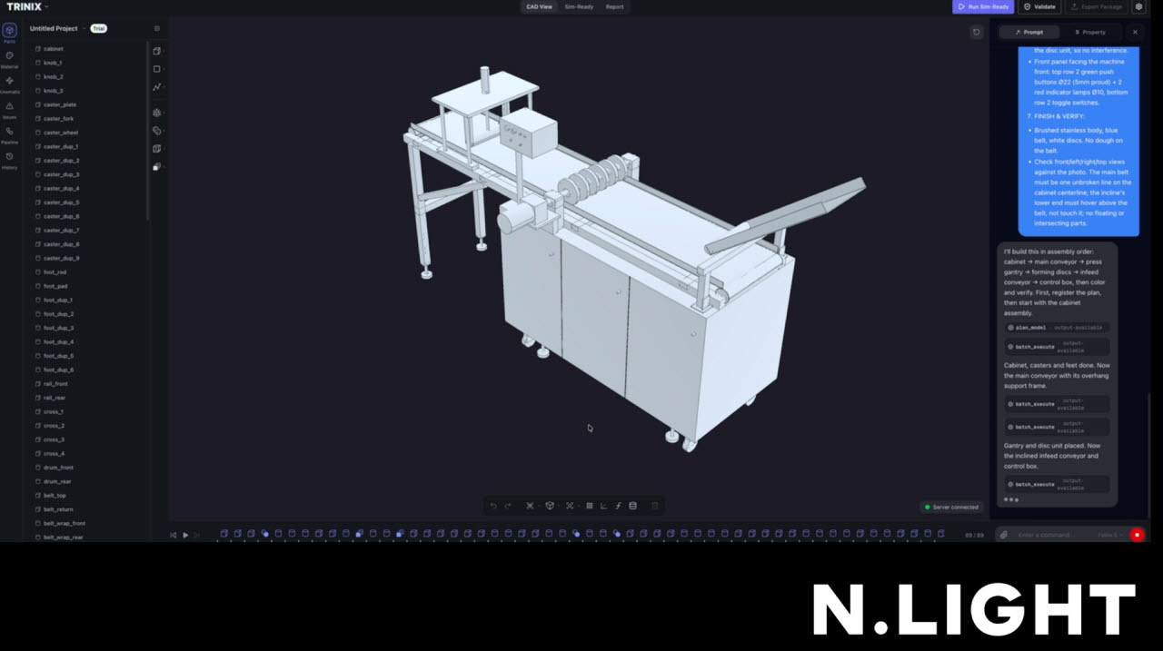The width and height of the screenshot is (1163, 651).
Task: Open the Issues warning panel
Action: 9,109
